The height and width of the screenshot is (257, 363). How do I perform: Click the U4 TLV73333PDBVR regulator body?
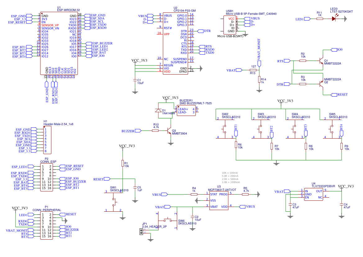click(x=313, y=194)
